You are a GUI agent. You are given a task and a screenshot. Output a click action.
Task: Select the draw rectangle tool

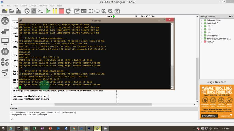click(90, 11)
